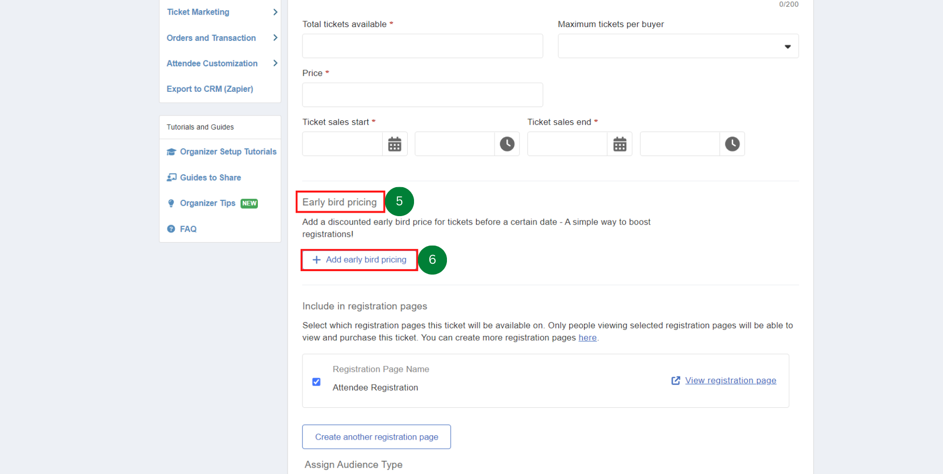This screenshot has width=943, height=474.
Task: Click the question mark icon beside FAQ
Action: pyautogui.click(x=170, y=228)
